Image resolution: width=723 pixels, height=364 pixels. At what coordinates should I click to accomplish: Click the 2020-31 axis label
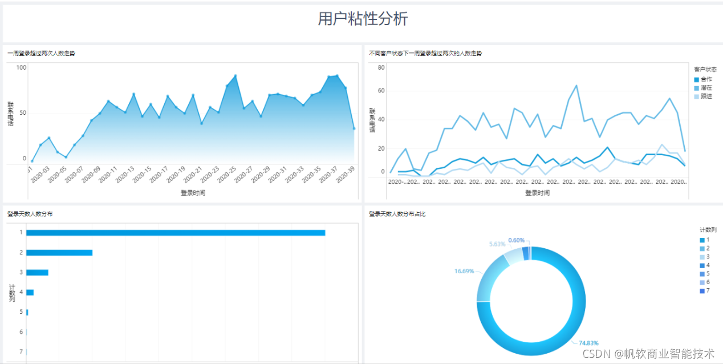click(278, 174)
